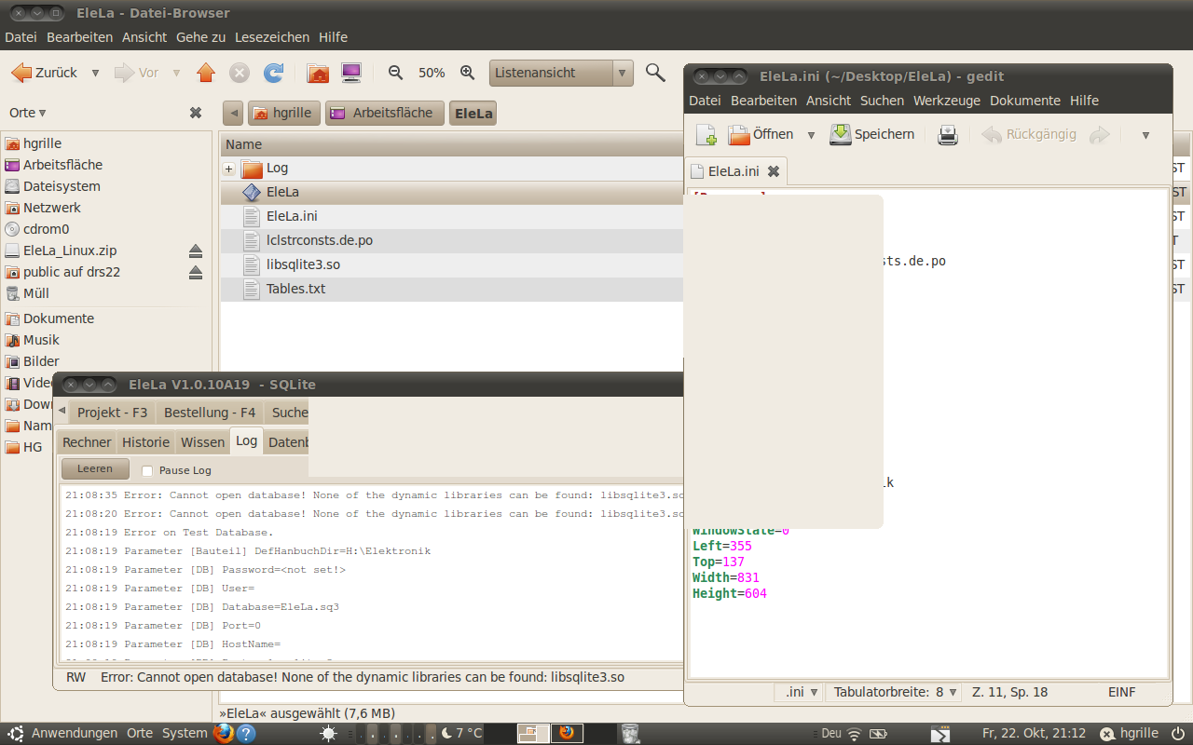Viewport: 1193px width, 745px height.
Task: Click the Vor forward arrow in Datei-Browser
Action: click(x=124, y=73)
